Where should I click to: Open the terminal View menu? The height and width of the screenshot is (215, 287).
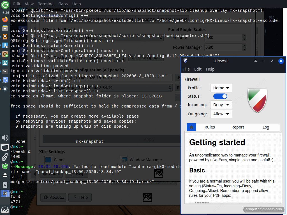pyautogui.click(x=29, y=4)
